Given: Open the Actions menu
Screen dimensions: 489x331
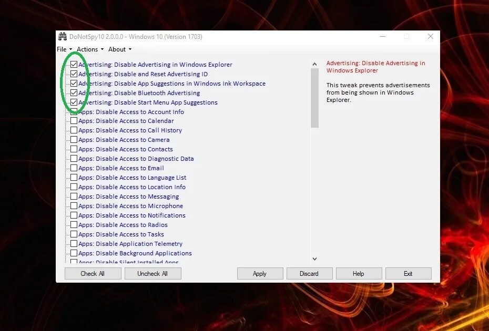Looking at the screenshot, I should click(90, 49).
